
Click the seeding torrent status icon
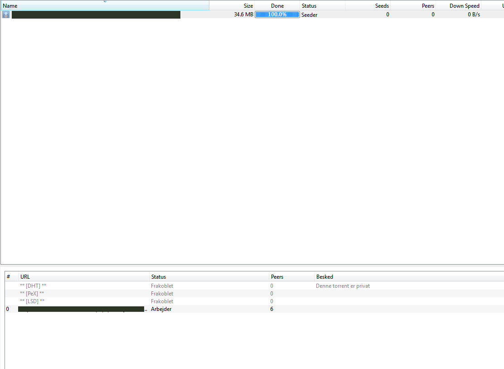(6, 15)
